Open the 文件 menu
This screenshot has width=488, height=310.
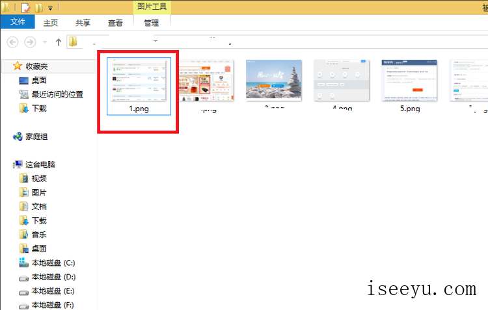coord(18,21)
